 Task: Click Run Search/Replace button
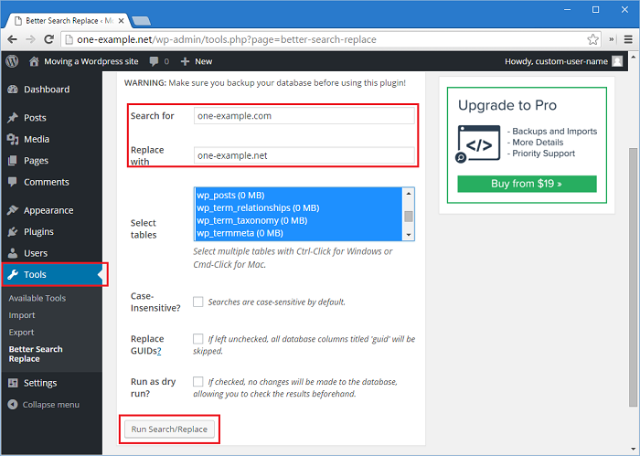169,429
